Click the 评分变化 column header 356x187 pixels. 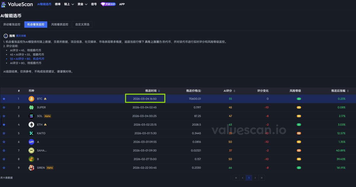coord(263,91)
